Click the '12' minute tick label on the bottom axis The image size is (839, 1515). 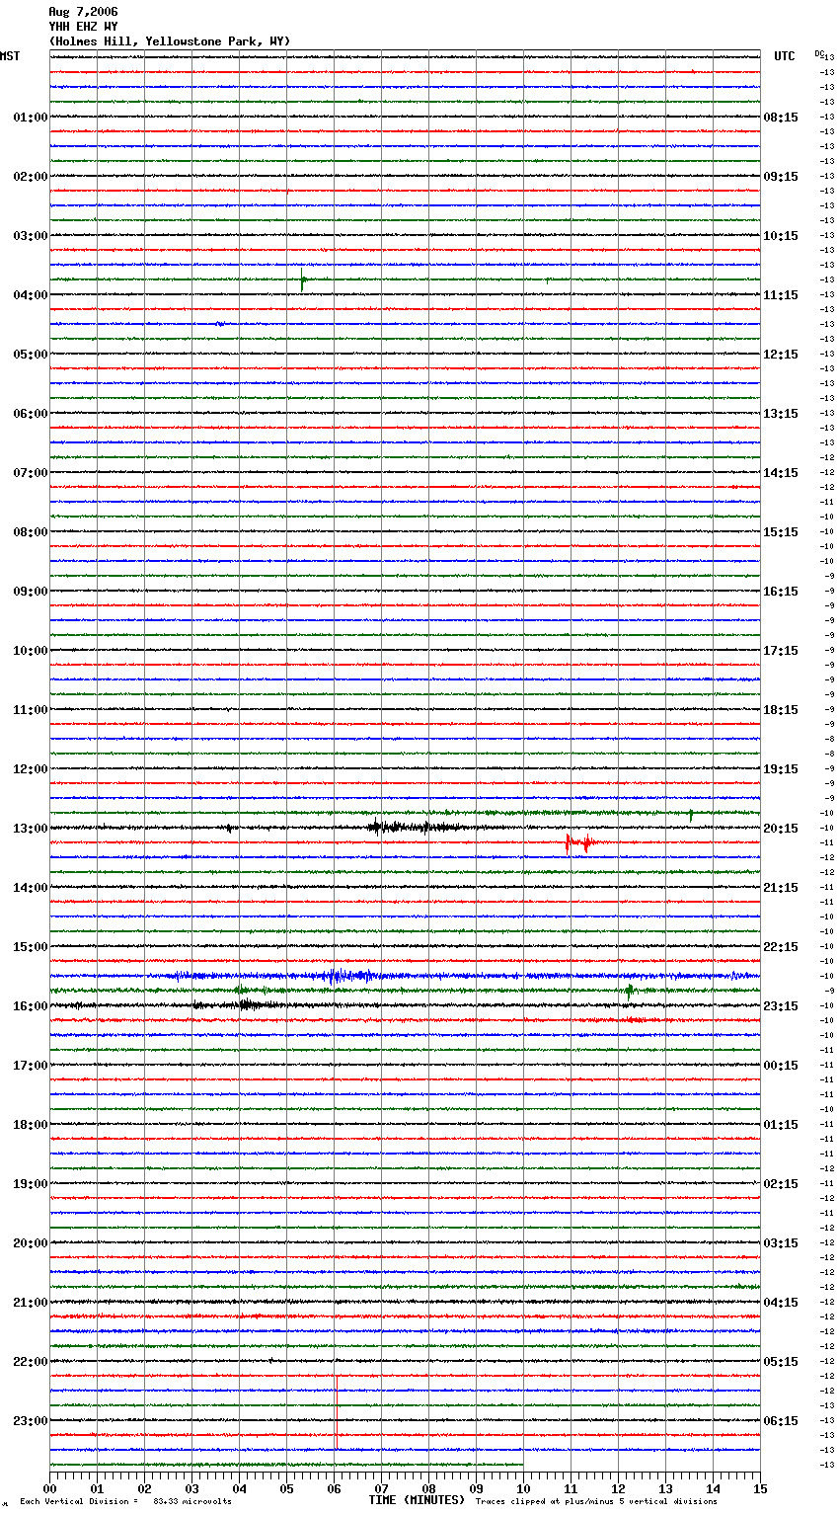pyautogui.click(x=618, y=1488)
